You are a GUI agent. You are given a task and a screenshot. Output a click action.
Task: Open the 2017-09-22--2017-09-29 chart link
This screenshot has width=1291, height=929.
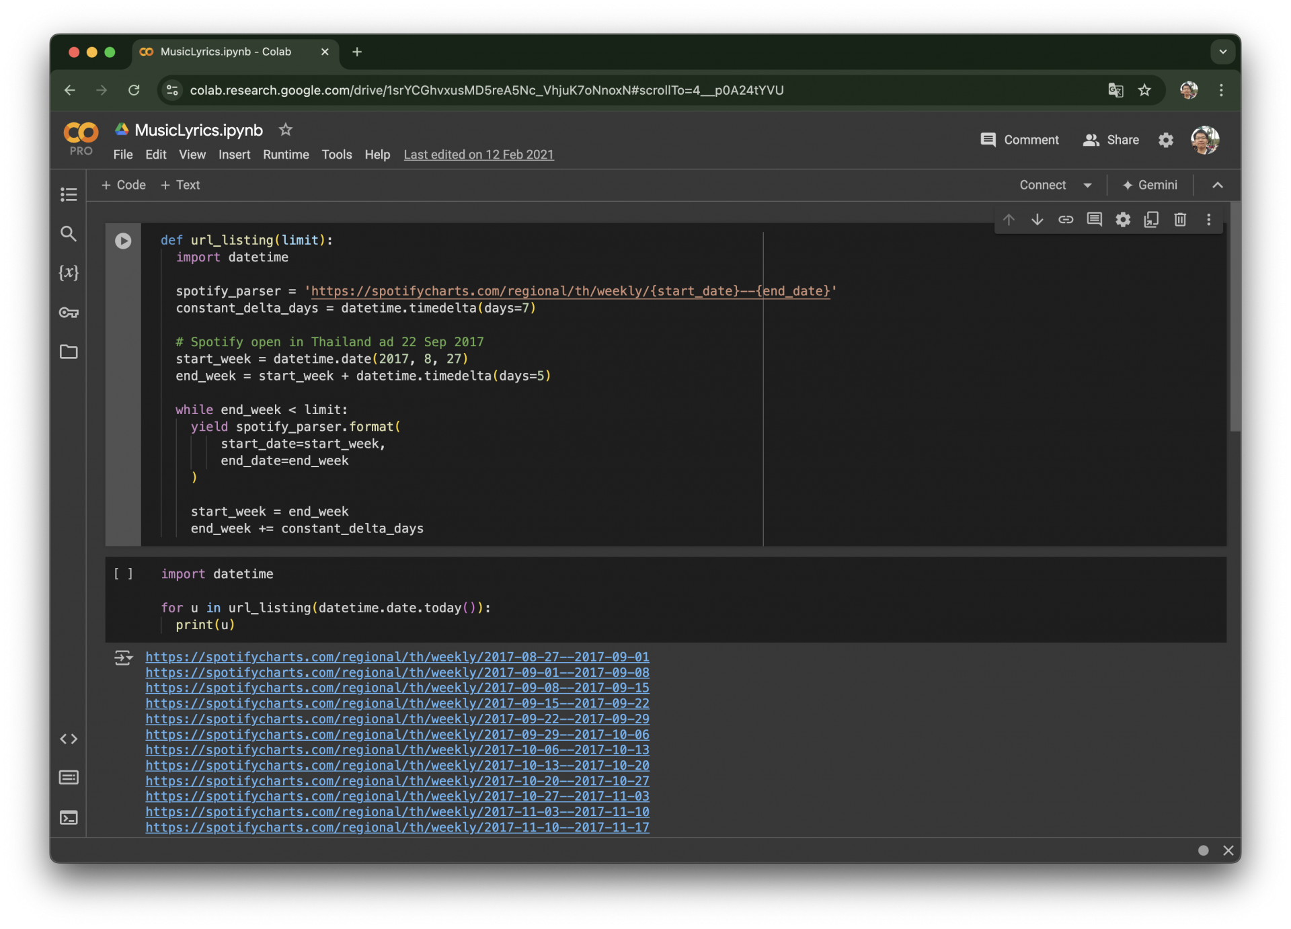397,719
